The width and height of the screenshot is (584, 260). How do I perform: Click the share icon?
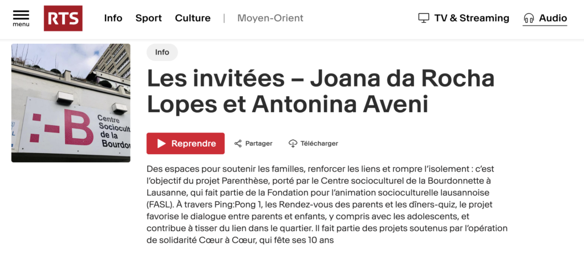[x=238, y=143]
